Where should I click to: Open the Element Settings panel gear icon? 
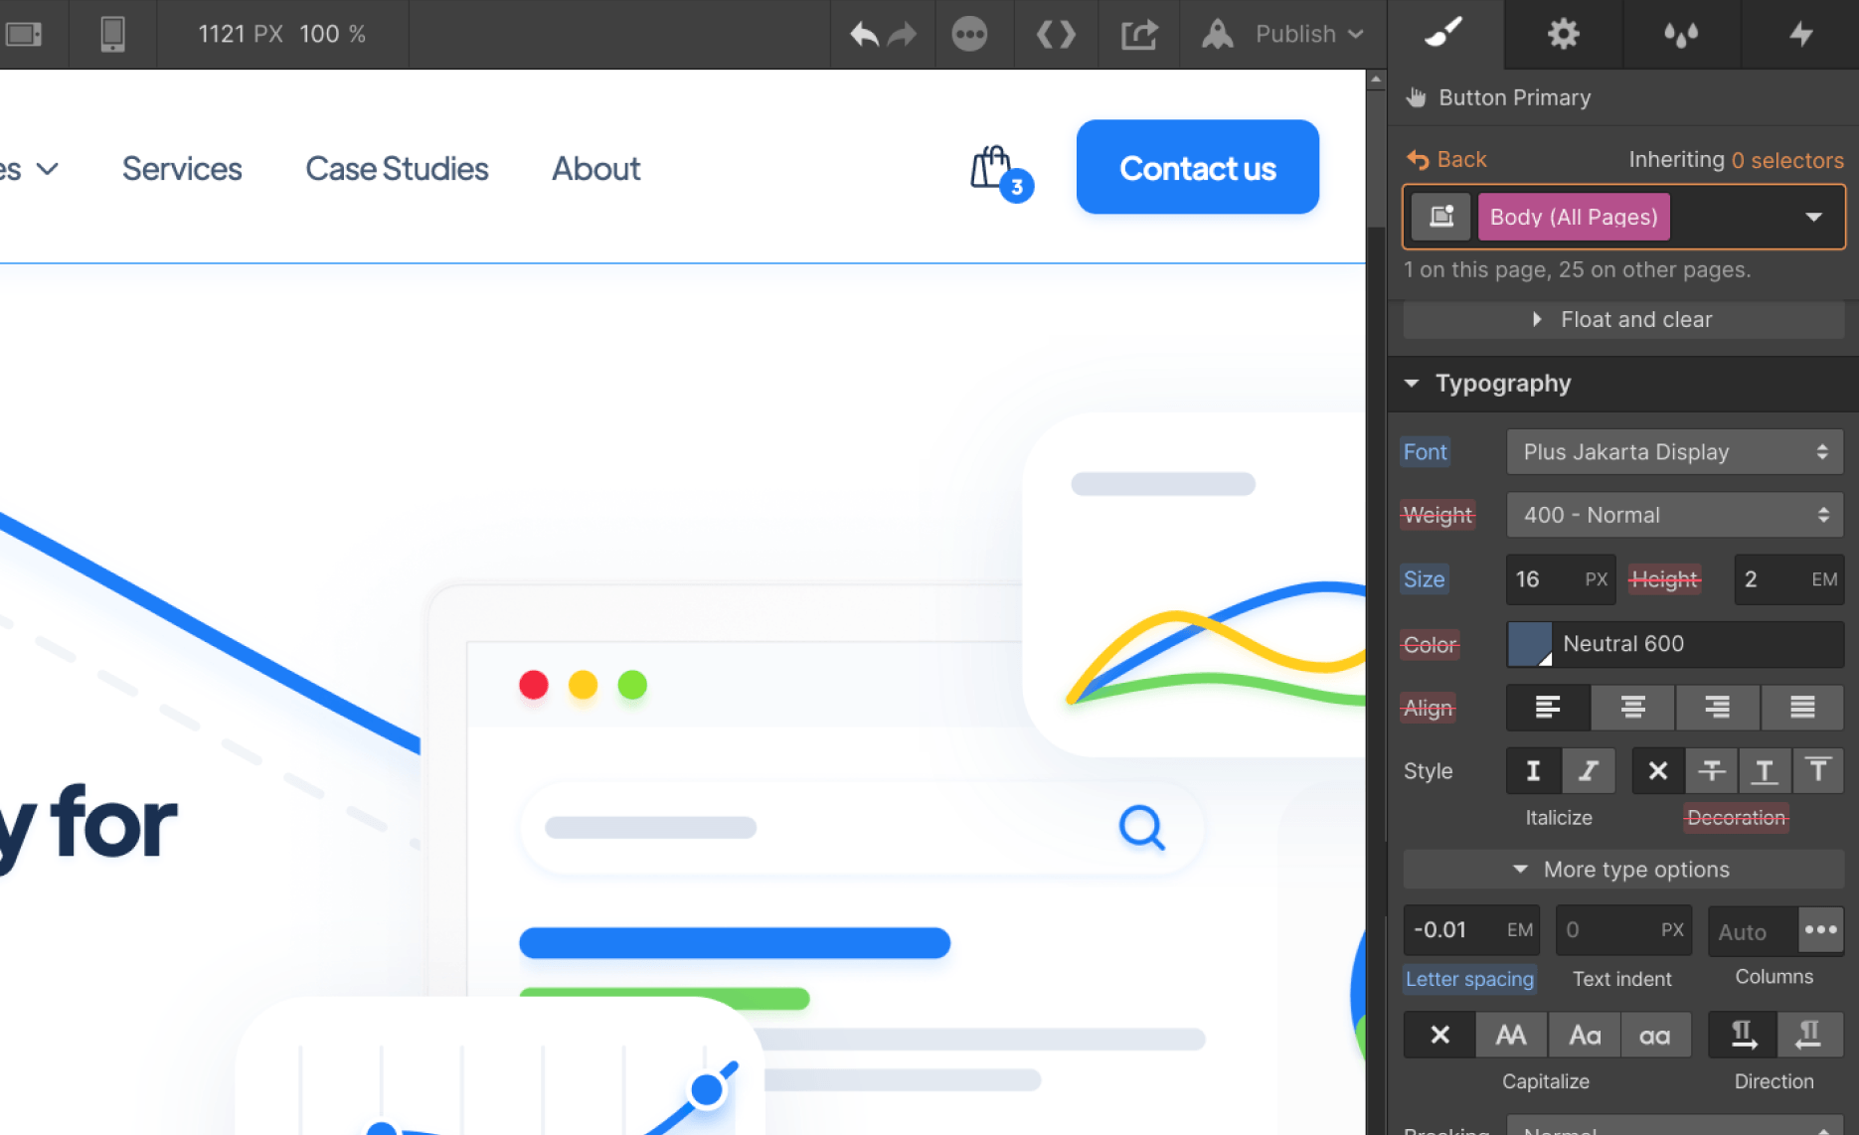tap(1562, 33)
